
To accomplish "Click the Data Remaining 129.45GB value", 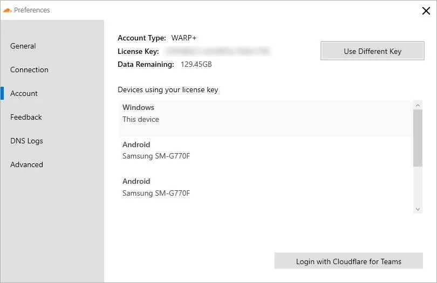I will pyautogui.click(x=196, y=65).
